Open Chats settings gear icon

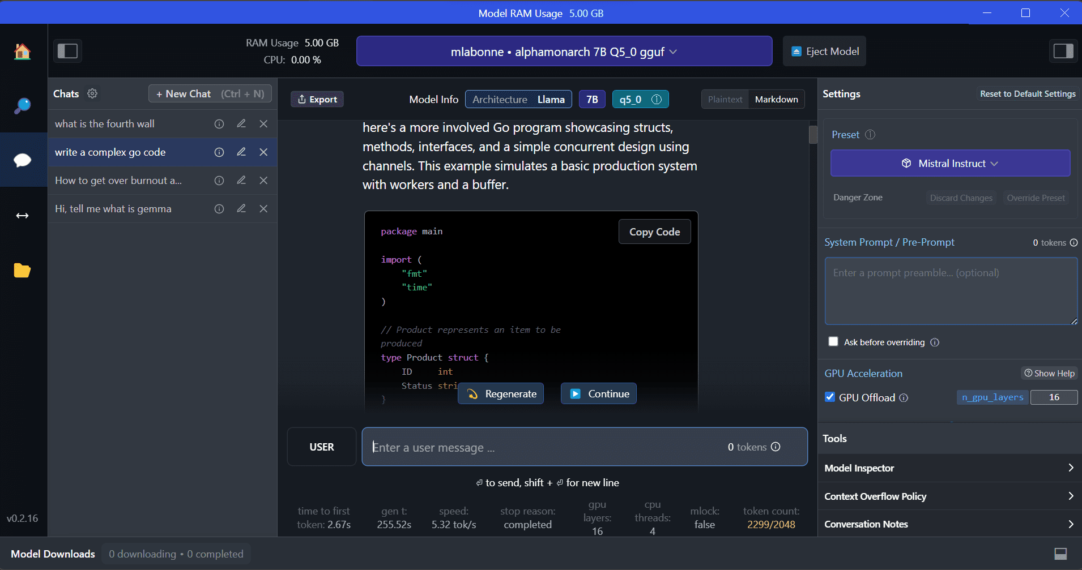[92, 93]
